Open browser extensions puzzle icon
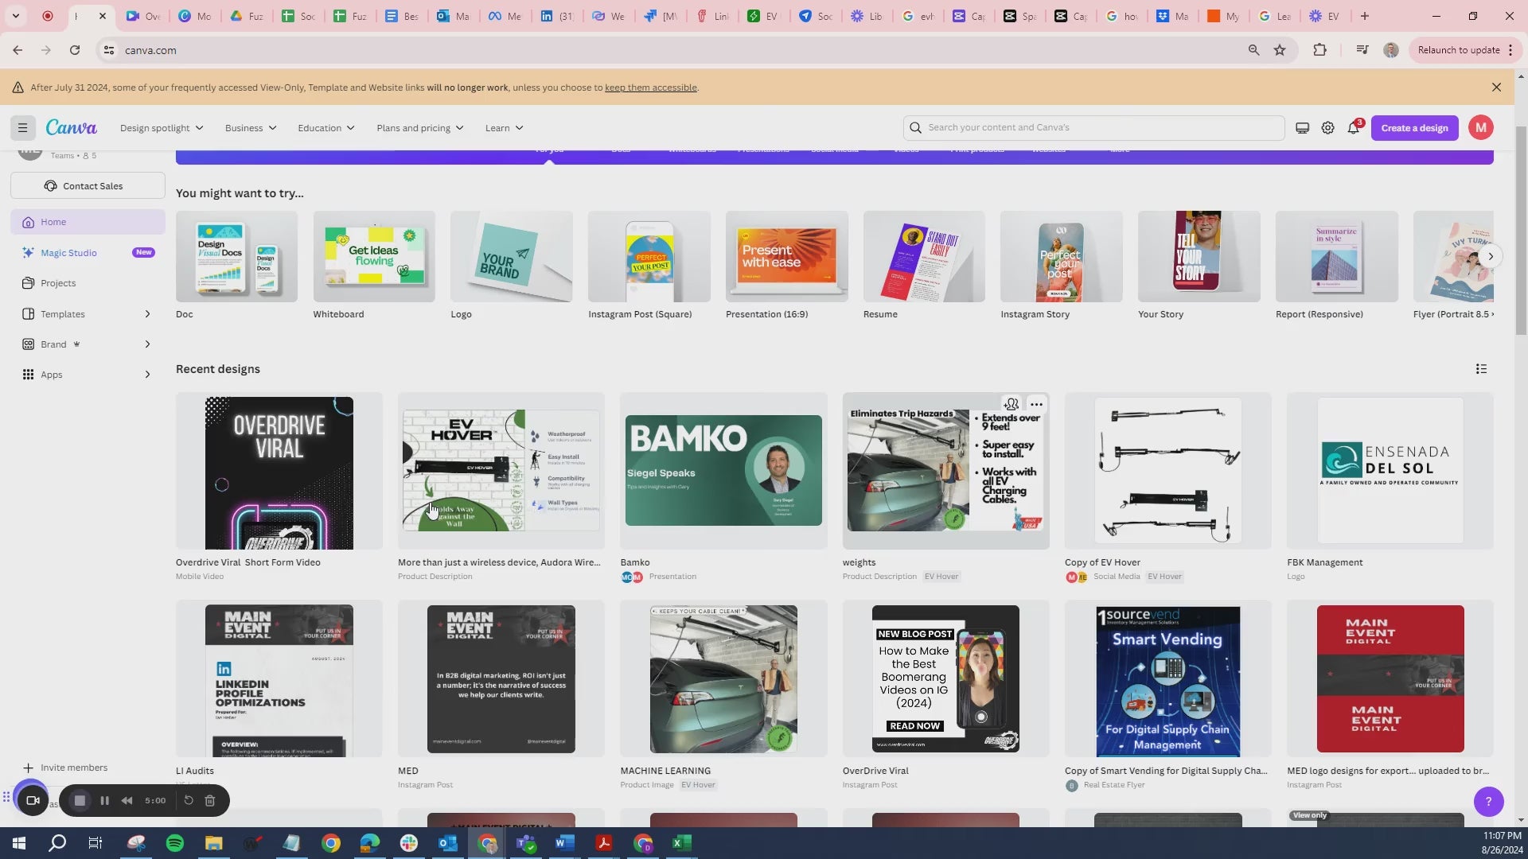The width and height of the screenshot is (1528, 859). [1319, 50]
